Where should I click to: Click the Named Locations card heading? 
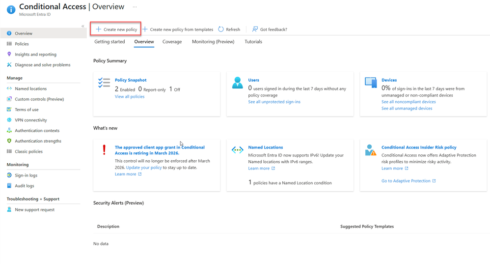[265, 147]
